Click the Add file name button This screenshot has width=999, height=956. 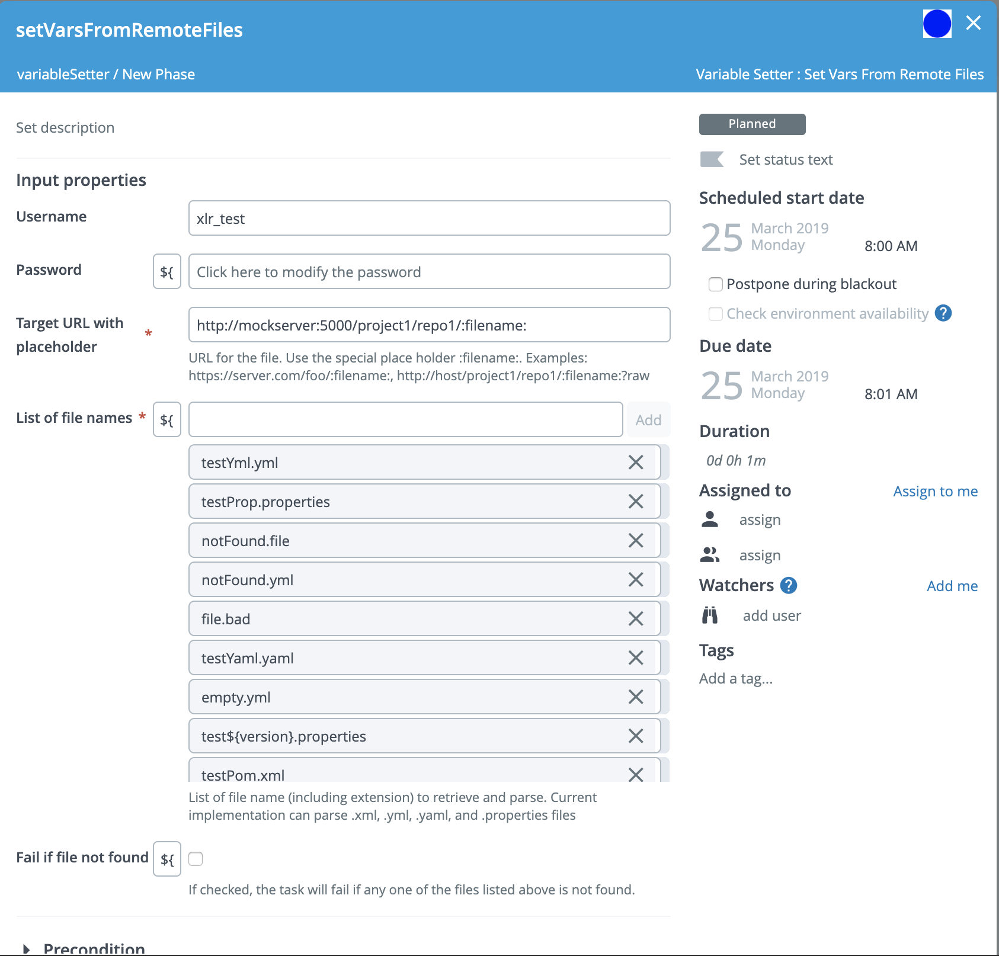649,420
